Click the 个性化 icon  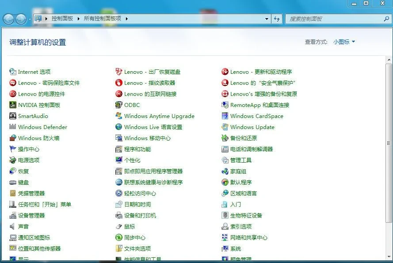pos(119,160)
